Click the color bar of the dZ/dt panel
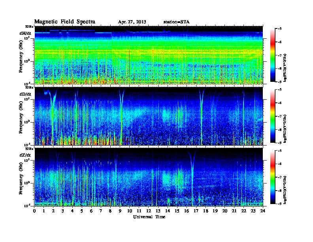This screenshot has width=313, height=242. tap(273, 177)
